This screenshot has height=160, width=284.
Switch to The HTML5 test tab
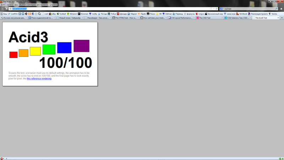point(126,18)
